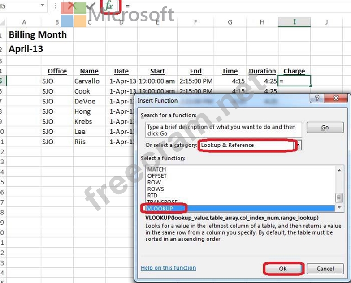This screenshot has height=283, width=351.
Task: Click the SJO cell in Riis row
Action: pyautogui.click(x=57, y=141)
